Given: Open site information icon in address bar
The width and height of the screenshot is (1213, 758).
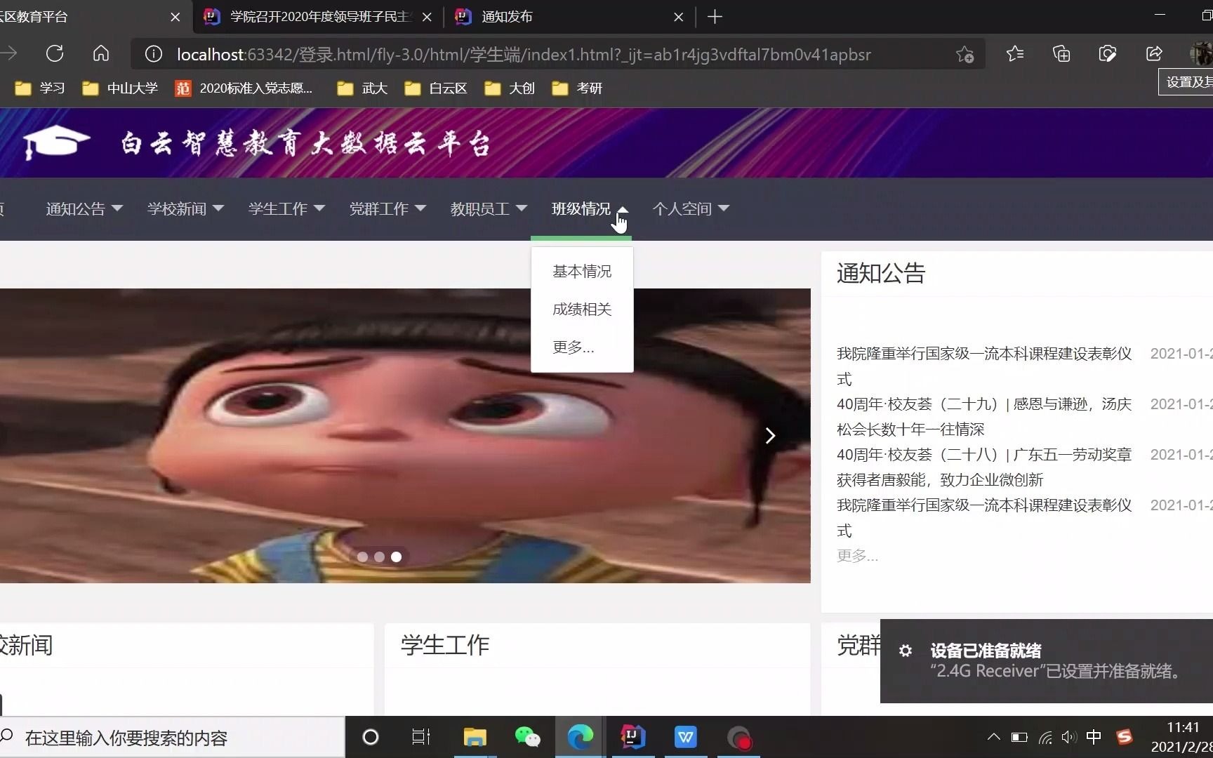Looking at the screenshot, I should click(153, 54).
